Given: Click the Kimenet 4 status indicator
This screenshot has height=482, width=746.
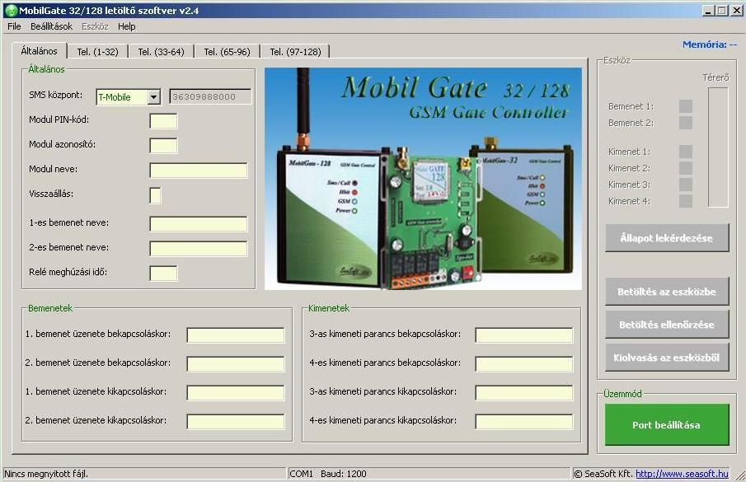Looking at the screenshot, I should pos(686,201).
